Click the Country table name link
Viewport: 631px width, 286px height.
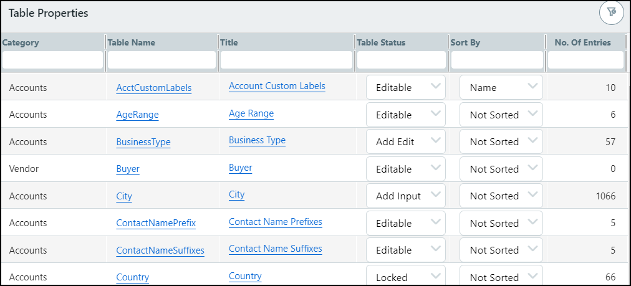[132, 277]
